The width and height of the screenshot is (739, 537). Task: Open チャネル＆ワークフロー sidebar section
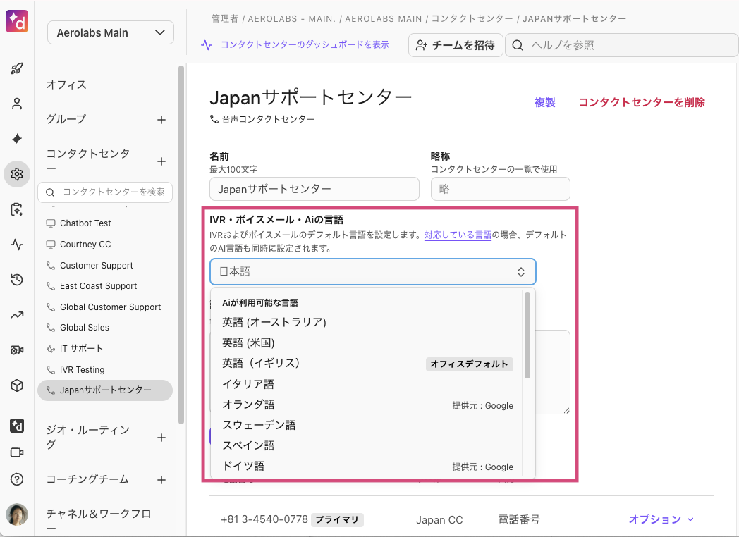point(99,521)
